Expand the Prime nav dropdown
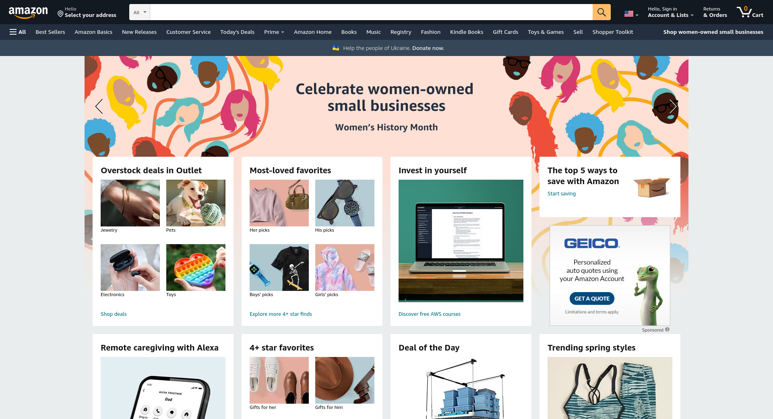The image size is (773, 419). pos(274,32)
